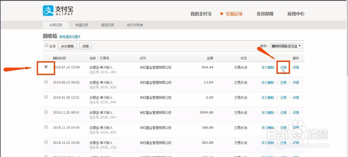
Task: Check the 2018.11.20 08:41 row checkbox
Action: 46,112
